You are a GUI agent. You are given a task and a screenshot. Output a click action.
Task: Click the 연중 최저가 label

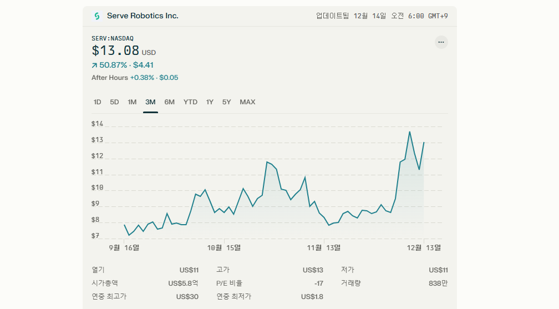(x=234, y=297)
